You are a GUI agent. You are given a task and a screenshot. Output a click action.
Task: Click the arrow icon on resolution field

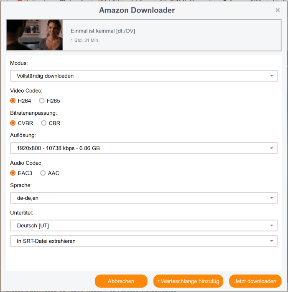tap(272, 148)
